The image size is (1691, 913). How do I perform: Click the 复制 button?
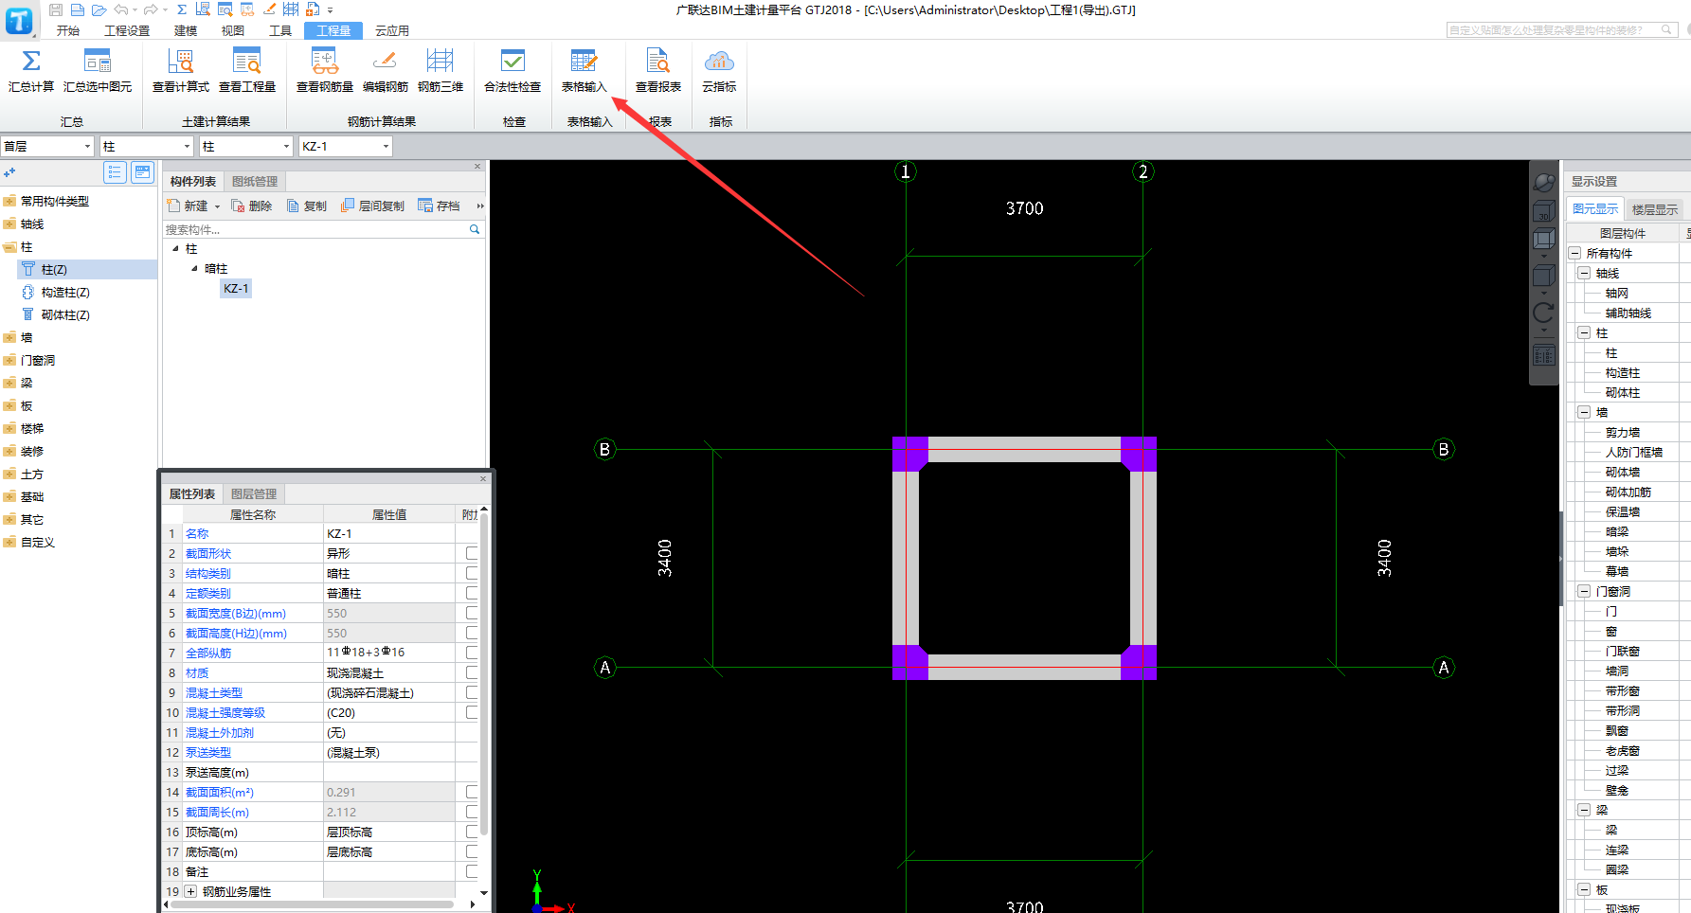[x=307, y=206]
